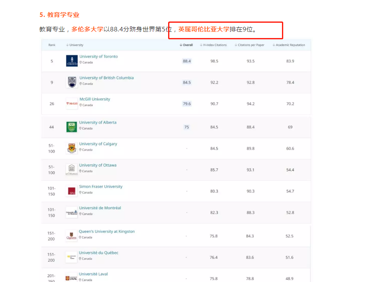Image resolution: width=371 pixels, height=282 pixels.
Task: Click the orange 多伦多大学 text
Action: pyautogui.click(x=87, y=29)
